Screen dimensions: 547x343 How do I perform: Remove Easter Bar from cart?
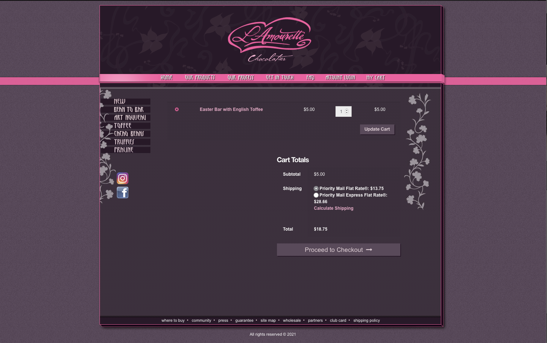(x=177, y=109)
